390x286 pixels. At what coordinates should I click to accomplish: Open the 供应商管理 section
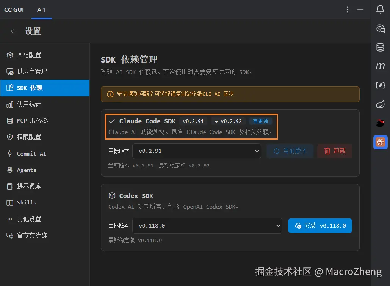pos(45,71)
